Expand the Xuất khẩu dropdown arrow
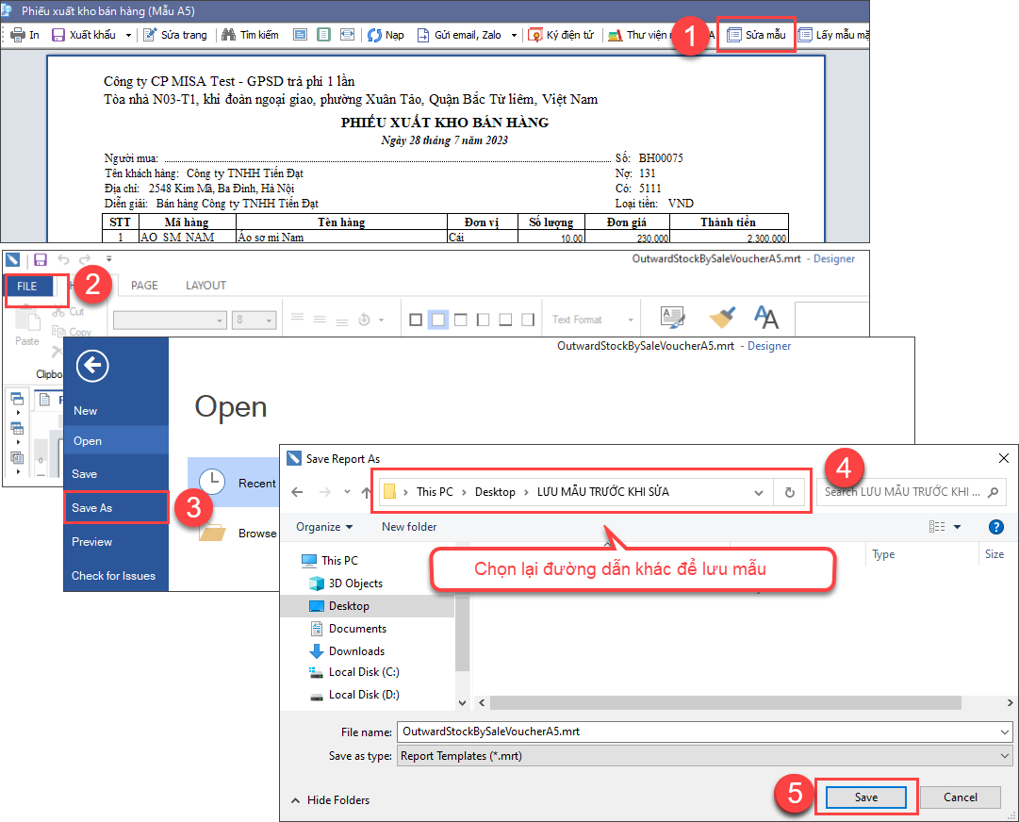This screenshot has height=822, width=1019. coord(127,35)
